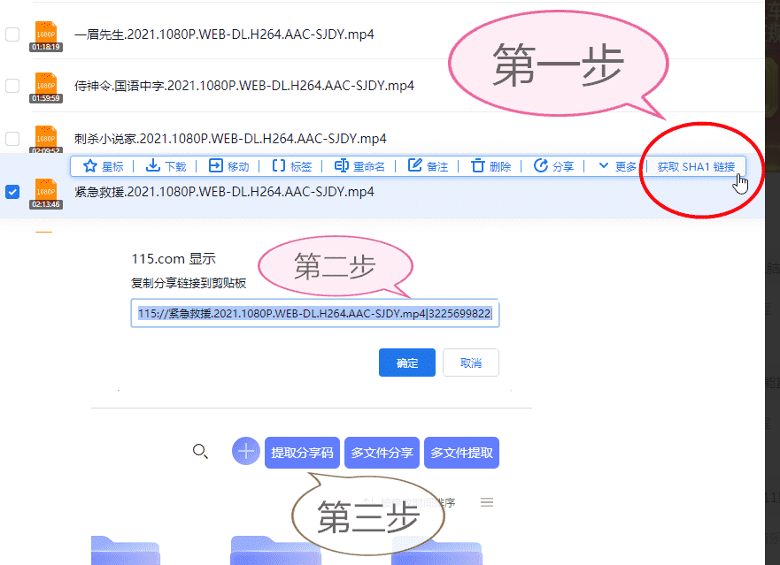This screenshot has width=780, height=565.
Task: Click the magnifier search icon
Action: [200, 452]
